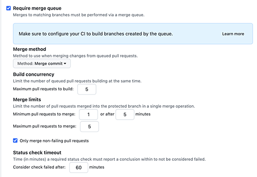Image resolution: width=257 pixels, height=177 pixels.
Task: Select the Minimum pull requests to merge field
Action: (x=88, y=114)
